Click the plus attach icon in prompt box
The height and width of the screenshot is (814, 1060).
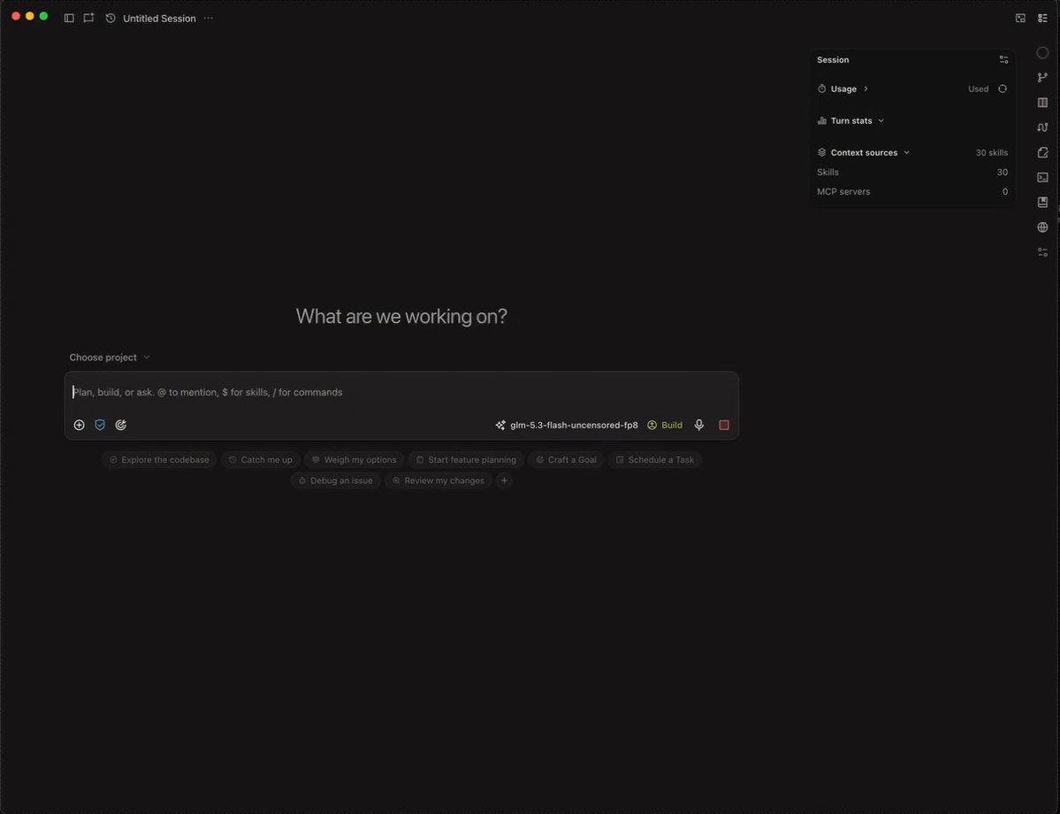(x=79, y=425)
